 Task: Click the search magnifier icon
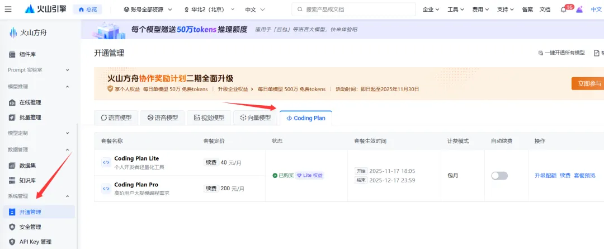[300, 10]
